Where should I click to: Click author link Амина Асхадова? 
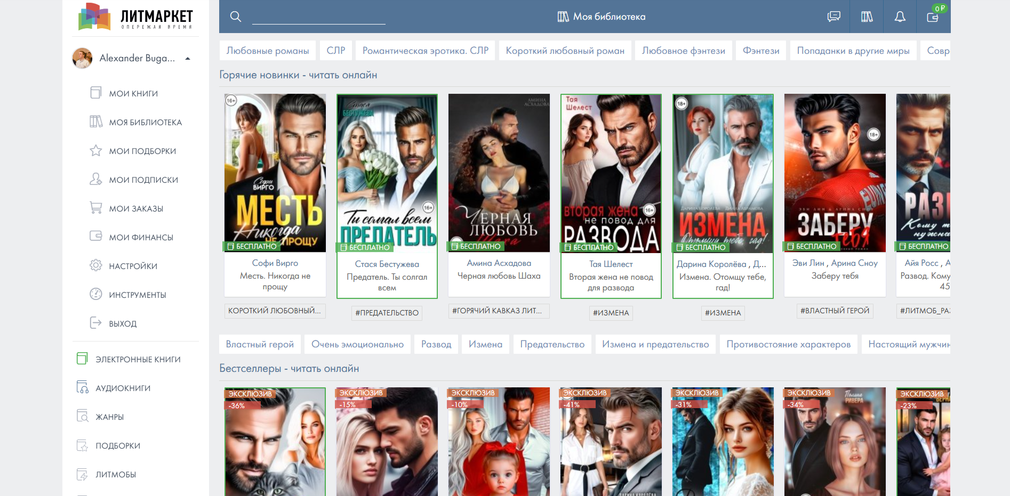coord(499,263)
